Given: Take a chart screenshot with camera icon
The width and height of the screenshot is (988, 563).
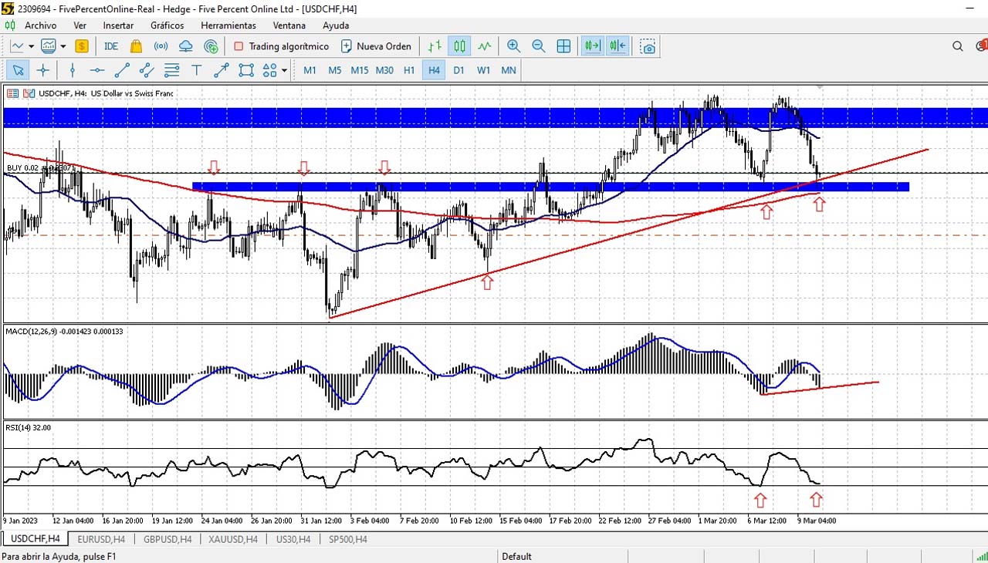Looking at the screenshot, I should tap(648, 46).
